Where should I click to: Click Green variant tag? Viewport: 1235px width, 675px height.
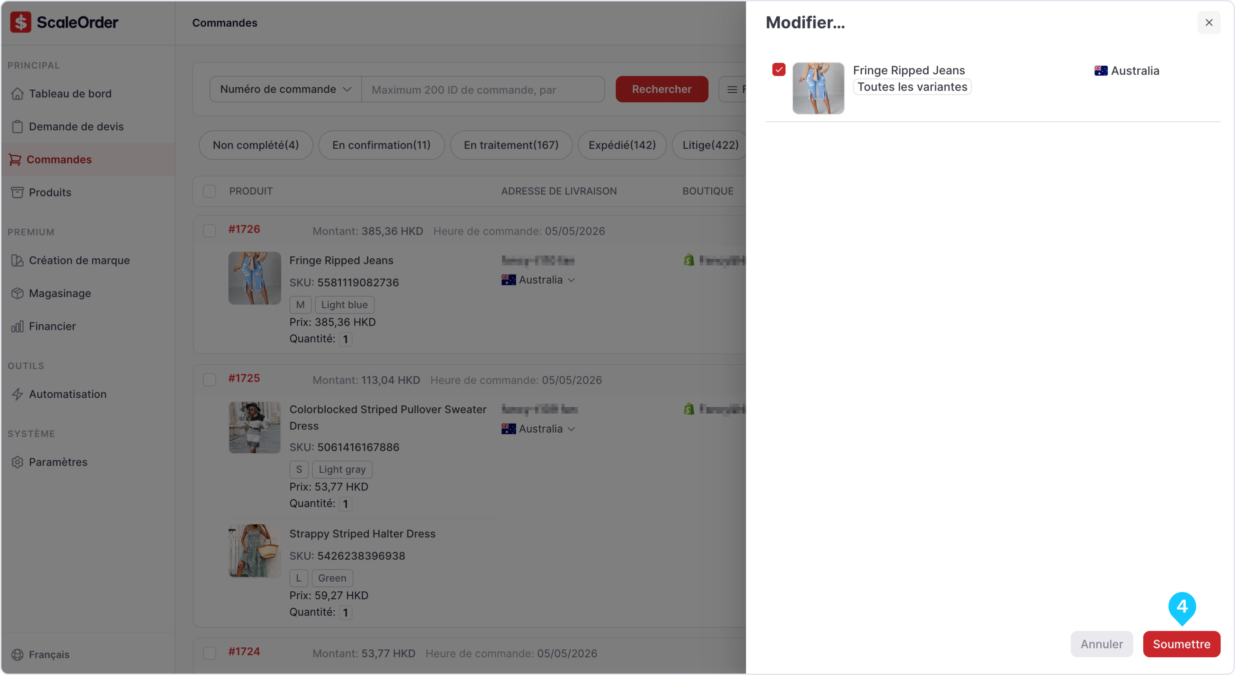[x=332, y=578]
